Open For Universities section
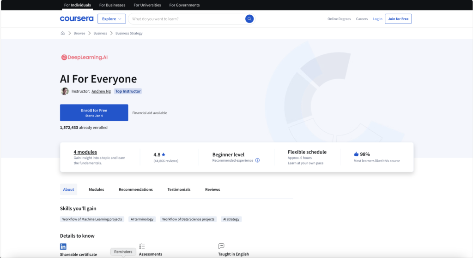This screenshot has width=473, height=258. 147,5
